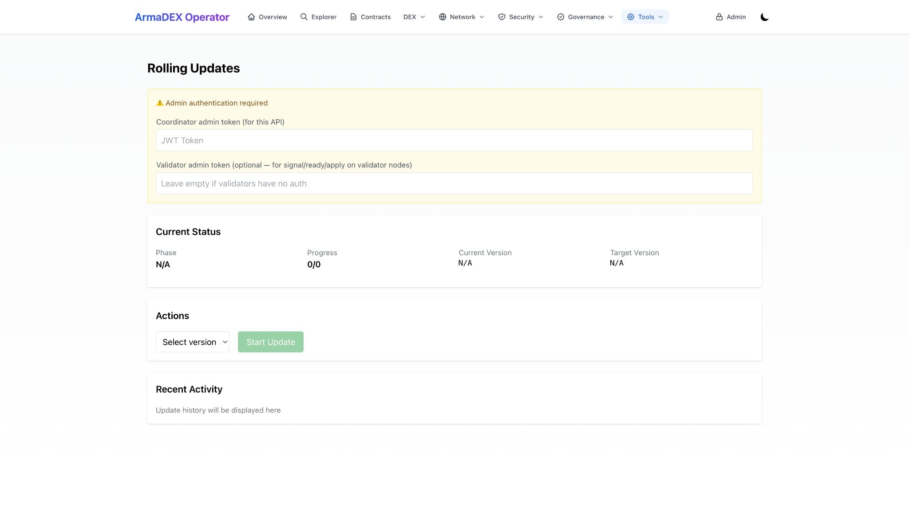
Task: Open the Overview menu item
Action: [x=273, y=17]
